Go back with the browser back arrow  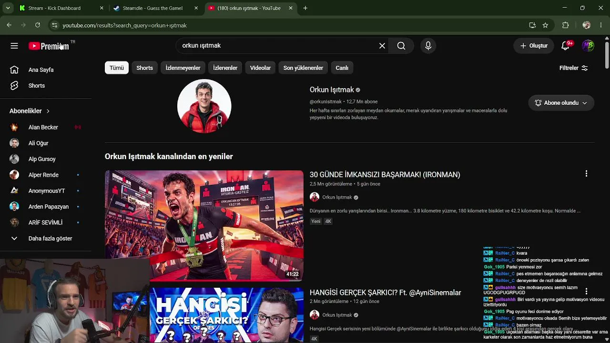pos(9,25)
